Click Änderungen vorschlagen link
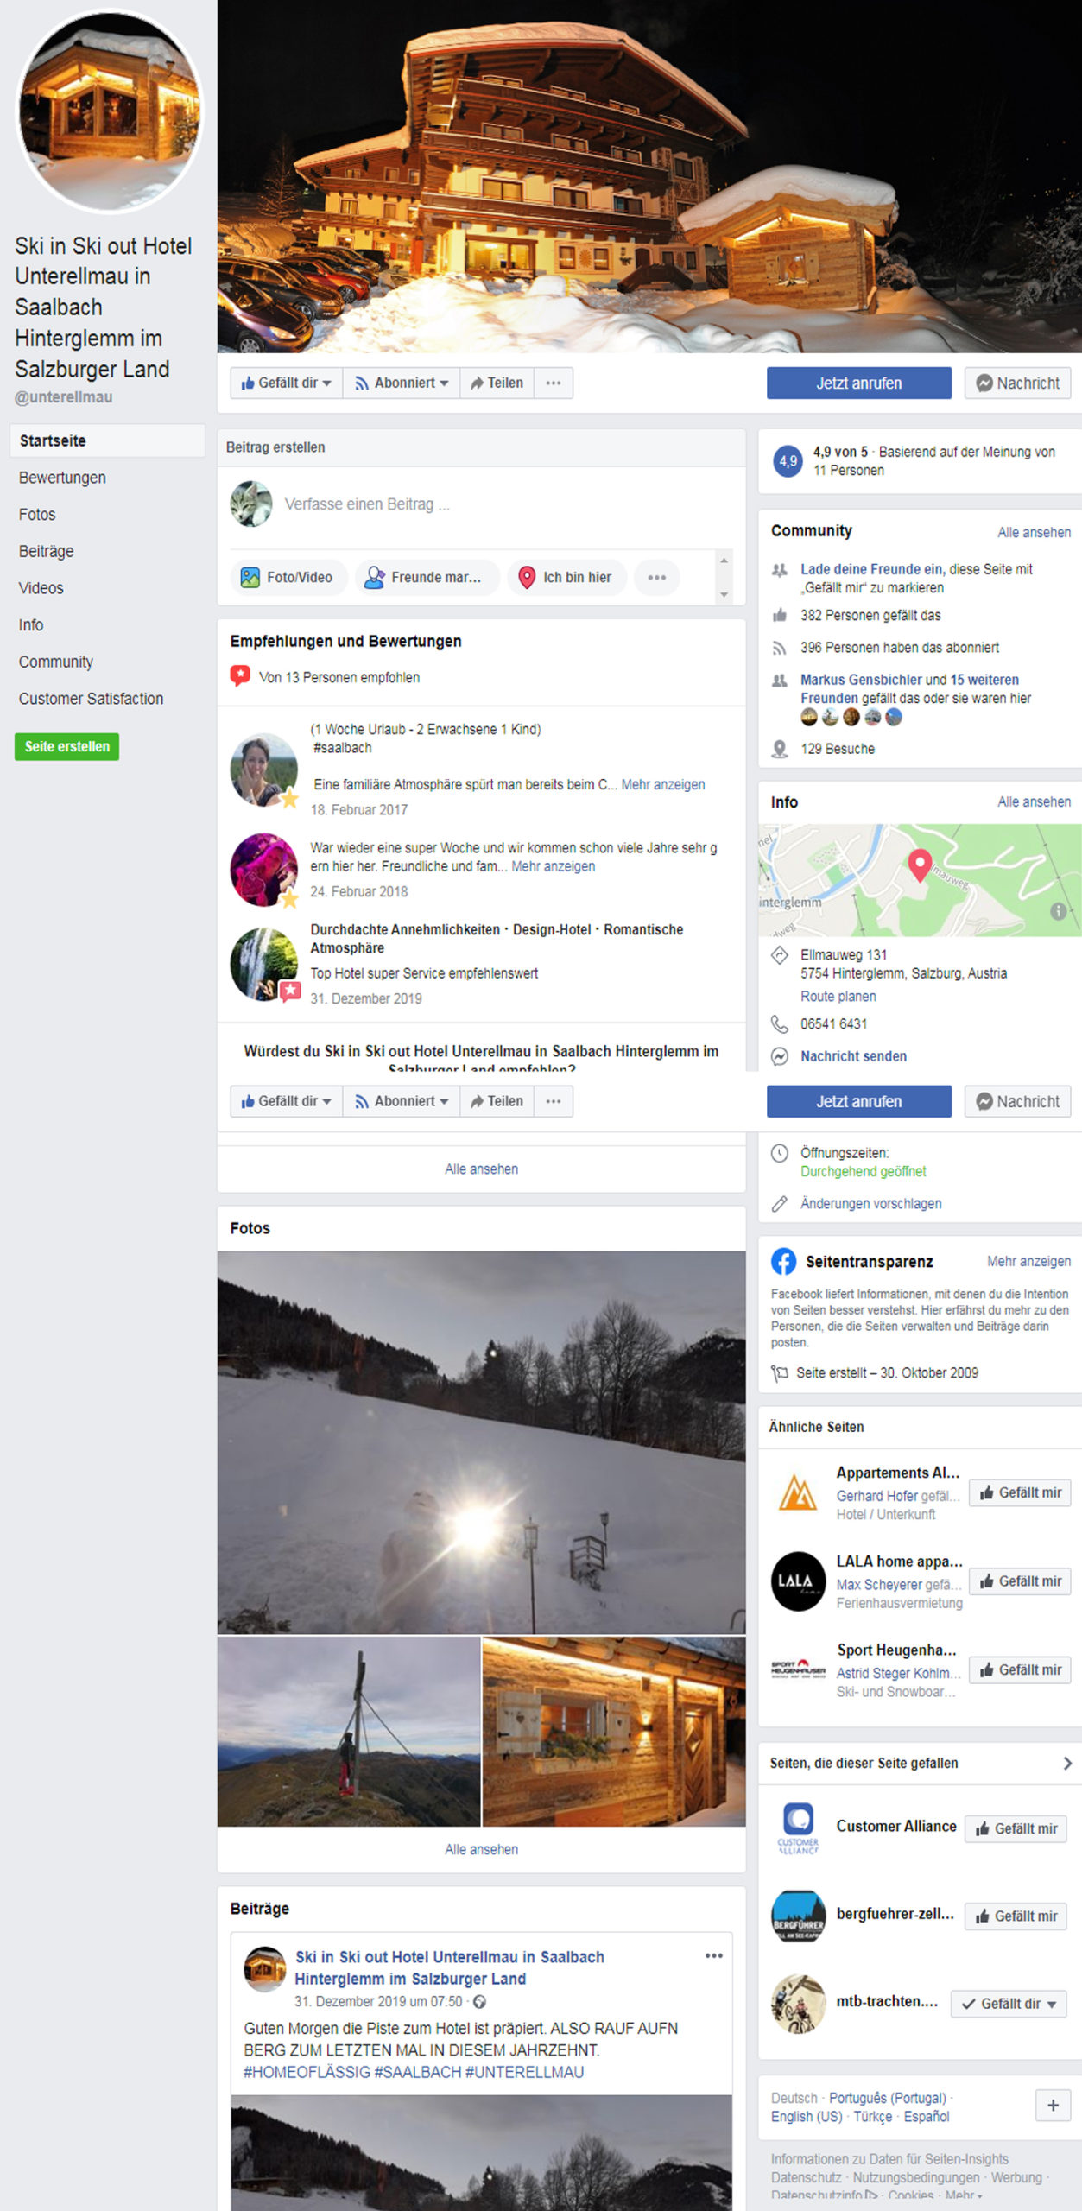Image resolution: width=1082 pixels, height=2211 pixels. 870,1203
